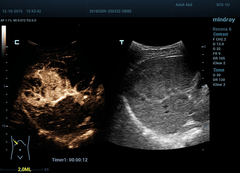This screenshot has height=173, width=240.
Task: Select the tissue DR 120 value
Action: pyautogui.click(x=219, y=80)
